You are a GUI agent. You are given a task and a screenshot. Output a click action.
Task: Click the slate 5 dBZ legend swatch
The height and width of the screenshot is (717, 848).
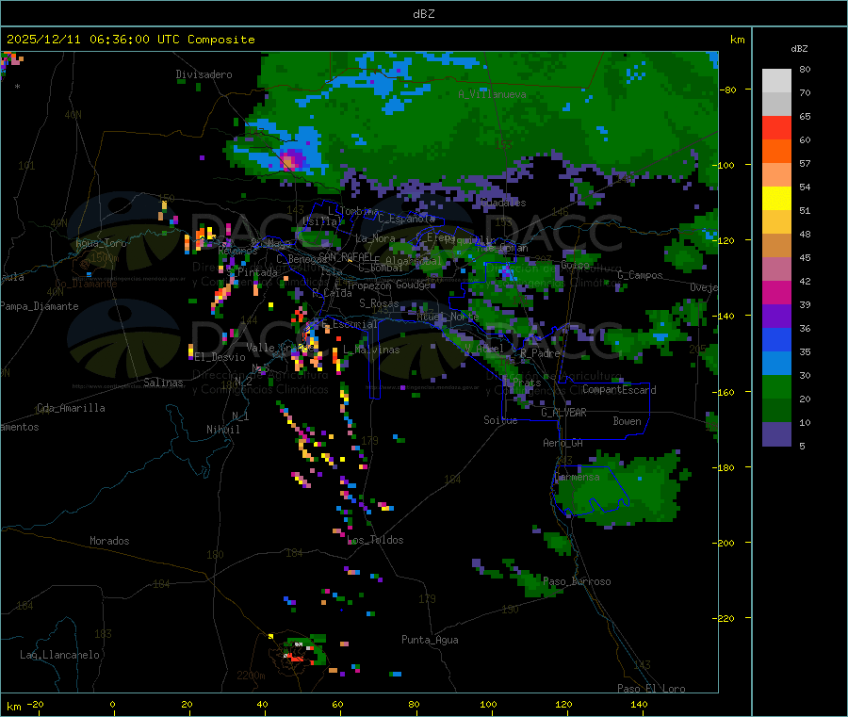click(x=776, y=434)
